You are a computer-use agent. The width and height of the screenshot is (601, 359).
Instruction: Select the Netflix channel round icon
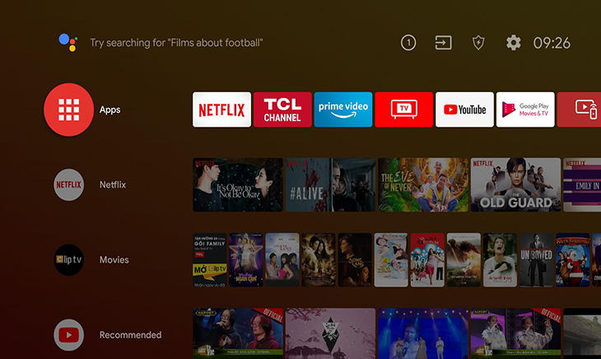pyautogui.click(x=68, y=184)
